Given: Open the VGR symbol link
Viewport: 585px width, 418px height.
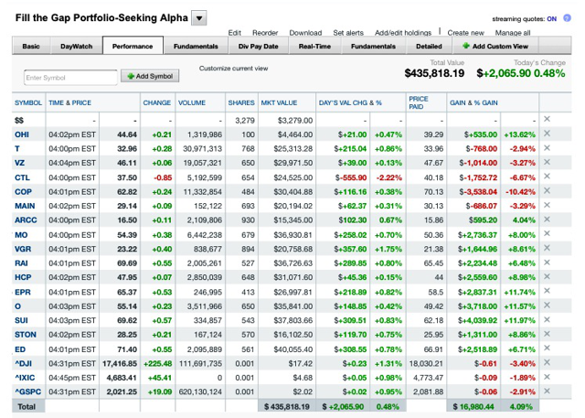Looking at the screenshot, I should click(23, 249).
